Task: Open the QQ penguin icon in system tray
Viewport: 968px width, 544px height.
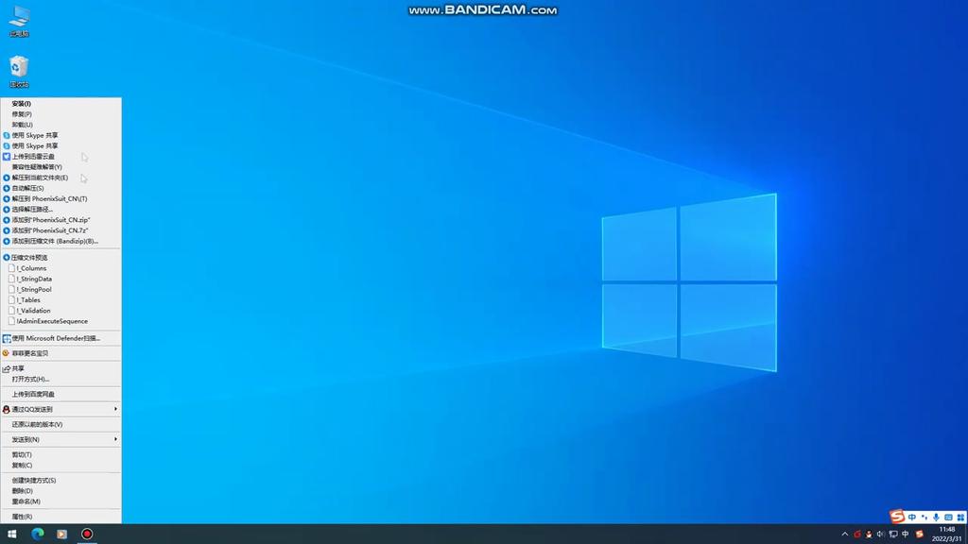Action: click(x=869, y=535)
